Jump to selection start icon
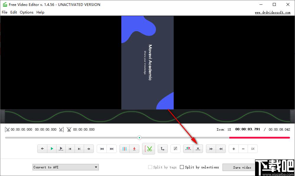This screenshot has height=176, width=295. click(x=211, y=149)
